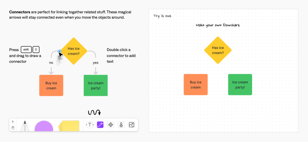Viewport: 308px width, 142px height.
Task: Activate the Text tool
Action: coord(90,125)
